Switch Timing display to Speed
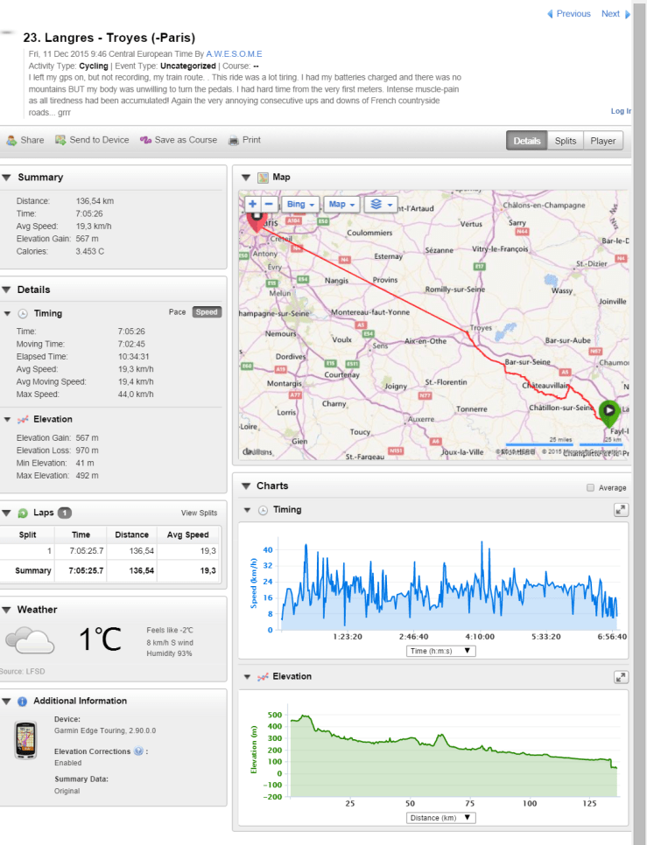 tap(207, 312)
